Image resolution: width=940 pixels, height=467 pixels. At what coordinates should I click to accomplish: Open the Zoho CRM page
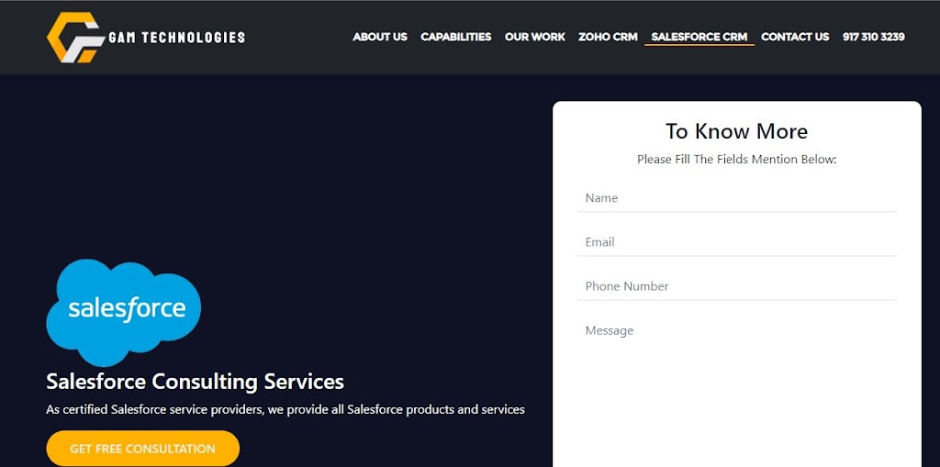pos(608,38)
